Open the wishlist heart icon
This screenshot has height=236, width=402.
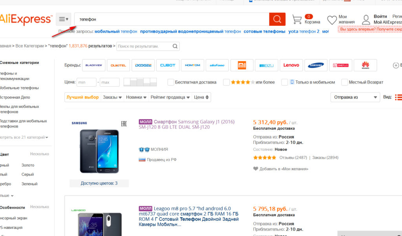332,20
